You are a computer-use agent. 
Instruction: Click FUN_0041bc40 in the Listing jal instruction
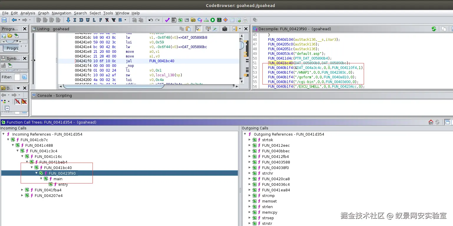162,61
